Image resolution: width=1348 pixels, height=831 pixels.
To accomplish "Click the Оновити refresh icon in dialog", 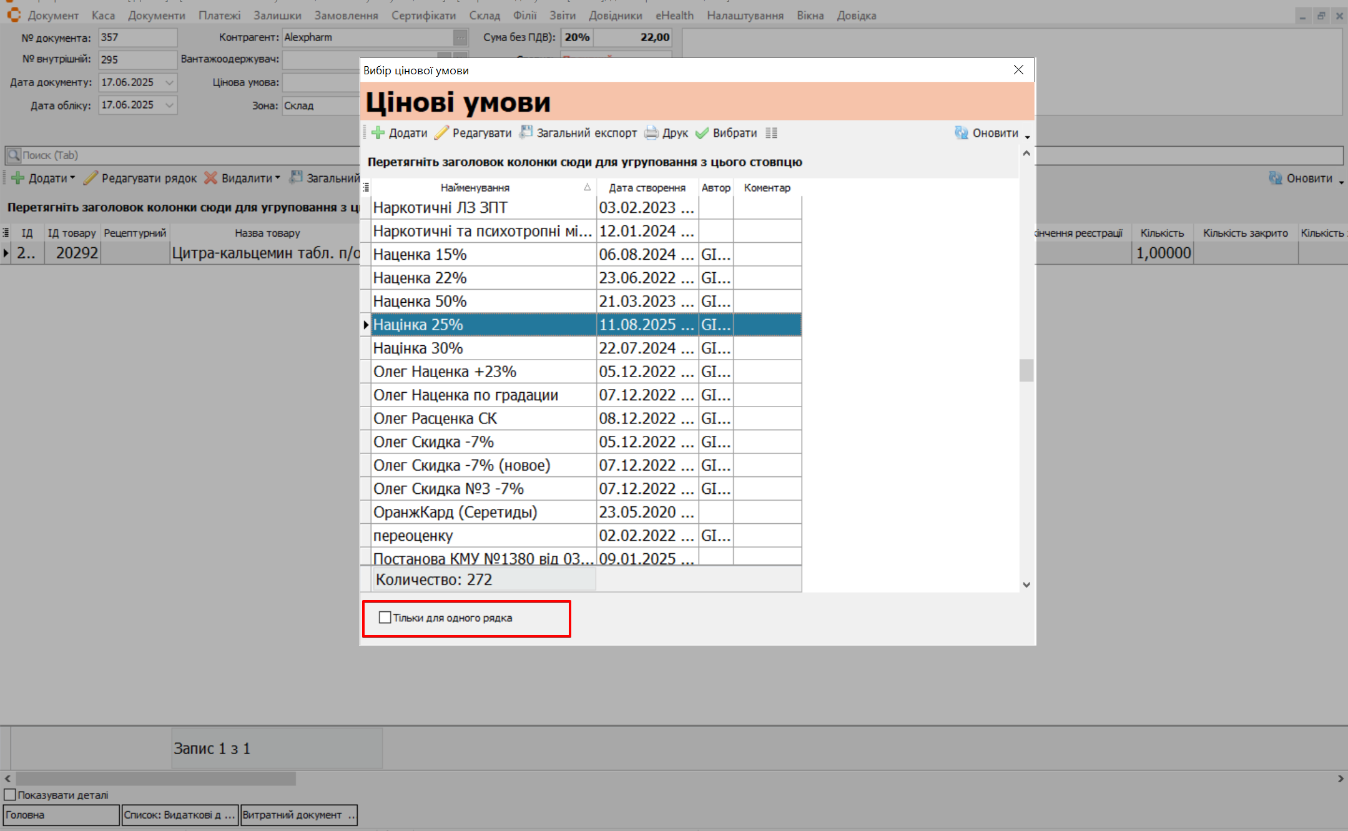I will coord(961,133).
